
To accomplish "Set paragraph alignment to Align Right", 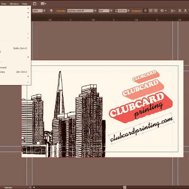I will pos(156,11).
